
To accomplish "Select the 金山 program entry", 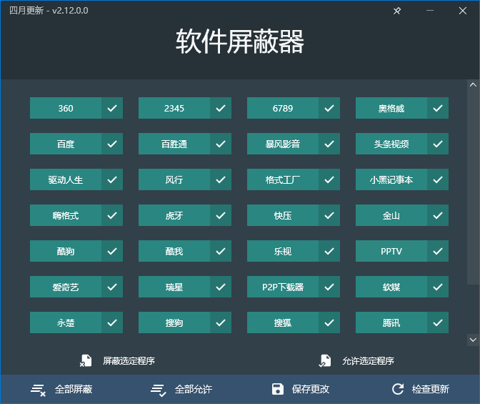I will tap(391, 216).
